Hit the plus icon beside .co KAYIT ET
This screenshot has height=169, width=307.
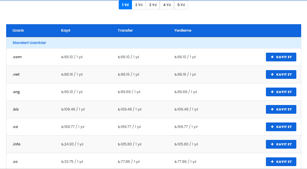272,127
